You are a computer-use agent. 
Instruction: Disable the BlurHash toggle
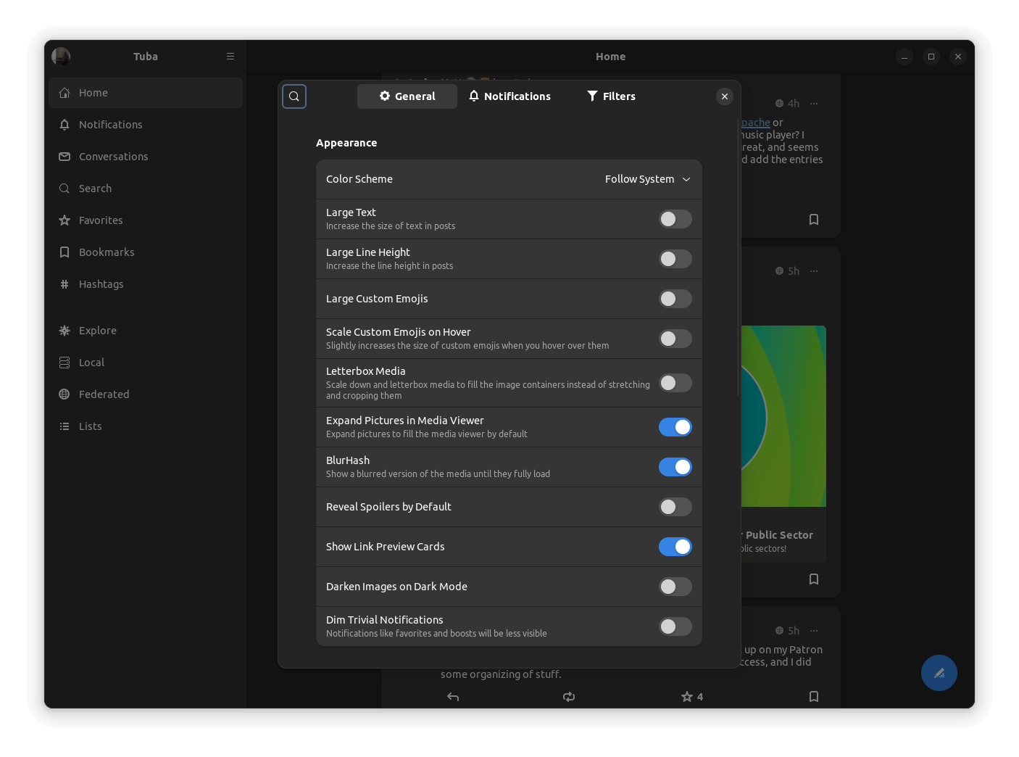click(x=675, y=467)
